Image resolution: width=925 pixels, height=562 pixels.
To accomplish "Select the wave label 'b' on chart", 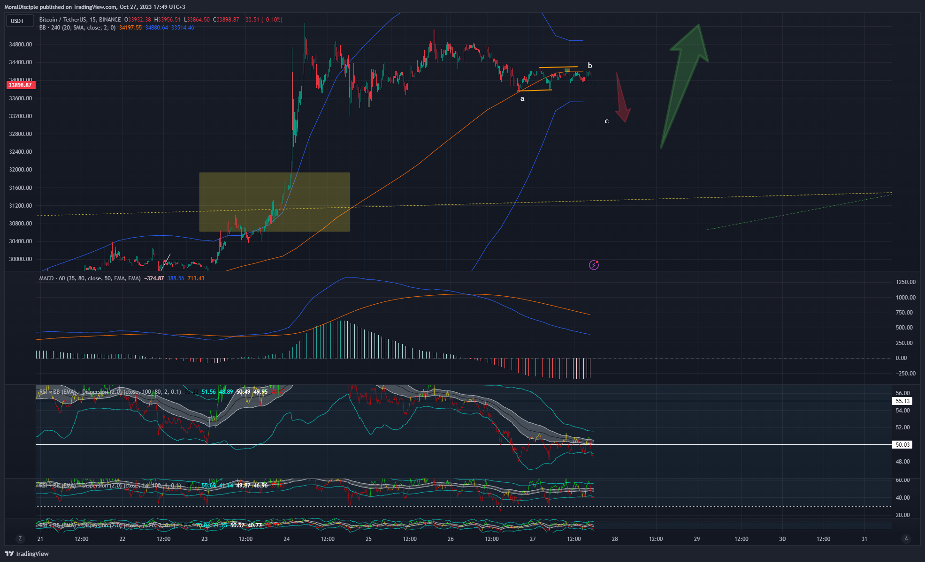I will [590, 66].
